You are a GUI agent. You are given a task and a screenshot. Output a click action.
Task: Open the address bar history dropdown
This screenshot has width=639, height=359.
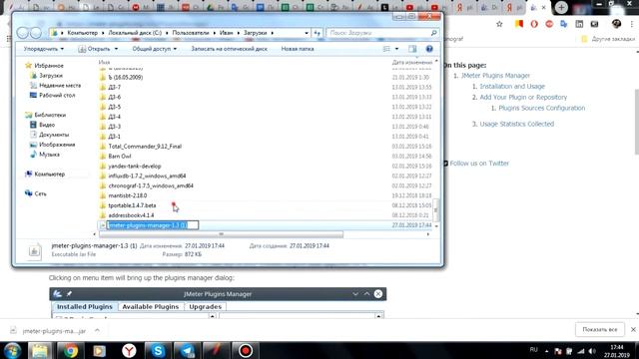coord(307,33)
